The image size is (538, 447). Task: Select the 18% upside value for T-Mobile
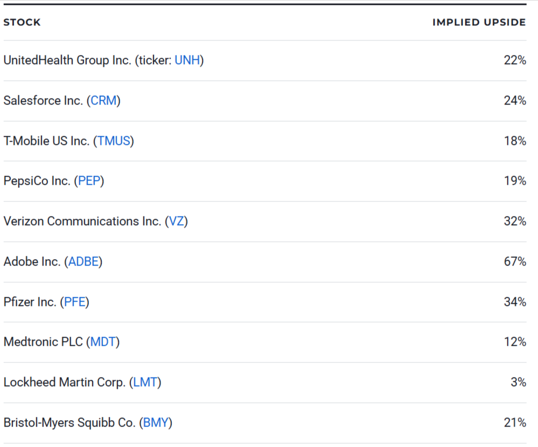[515, 141]
